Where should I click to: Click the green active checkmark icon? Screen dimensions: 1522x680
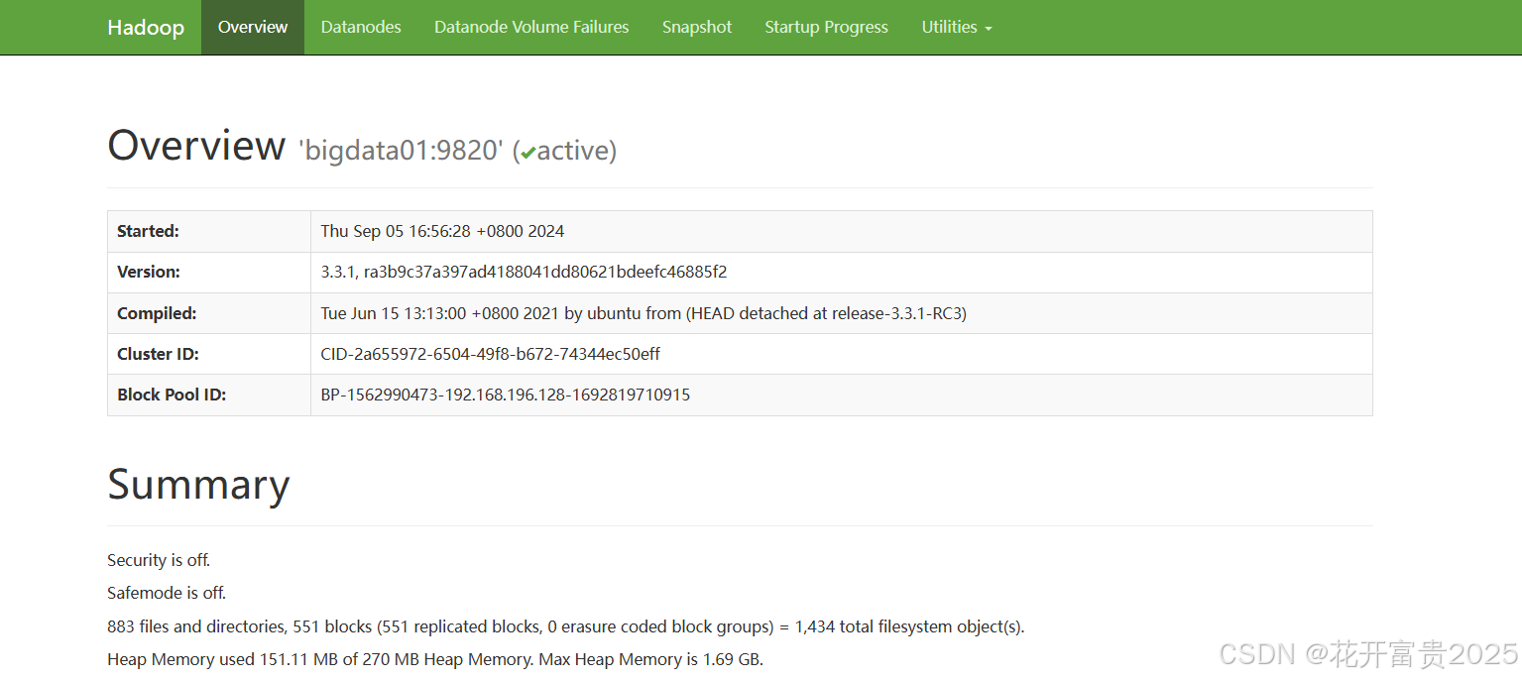pyautogui.click(x=528, y=153)
